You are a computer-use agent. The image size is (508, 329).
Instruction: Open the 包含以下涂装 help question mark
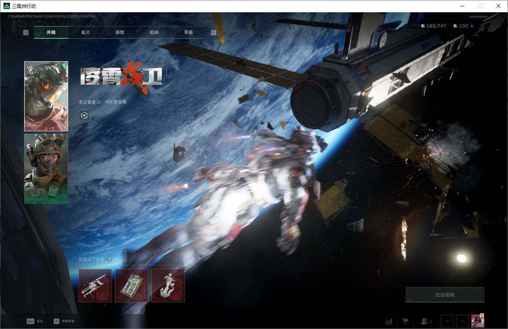coord(109,259)
